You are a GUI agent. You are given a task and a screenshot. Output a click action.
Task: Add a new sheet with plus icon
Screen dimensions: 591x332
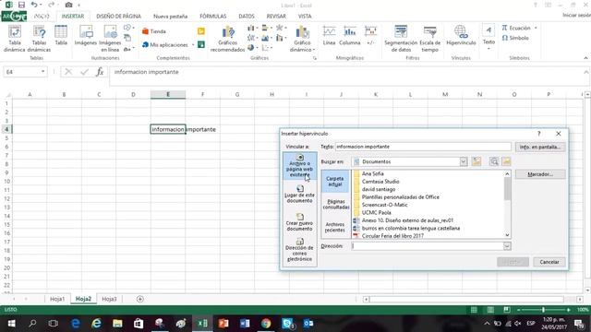click(139, 299)
